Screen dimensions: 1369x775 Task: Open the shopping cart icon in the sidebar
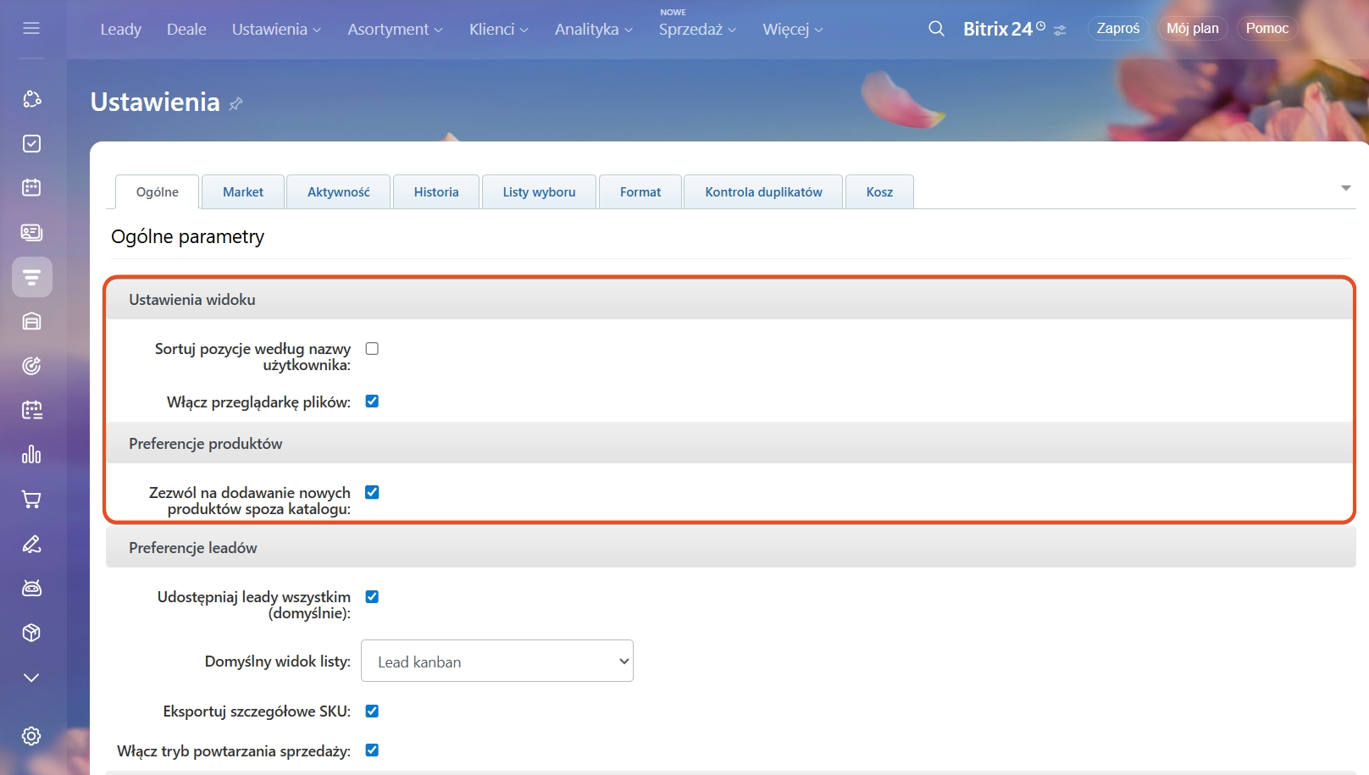pos(32,500)
